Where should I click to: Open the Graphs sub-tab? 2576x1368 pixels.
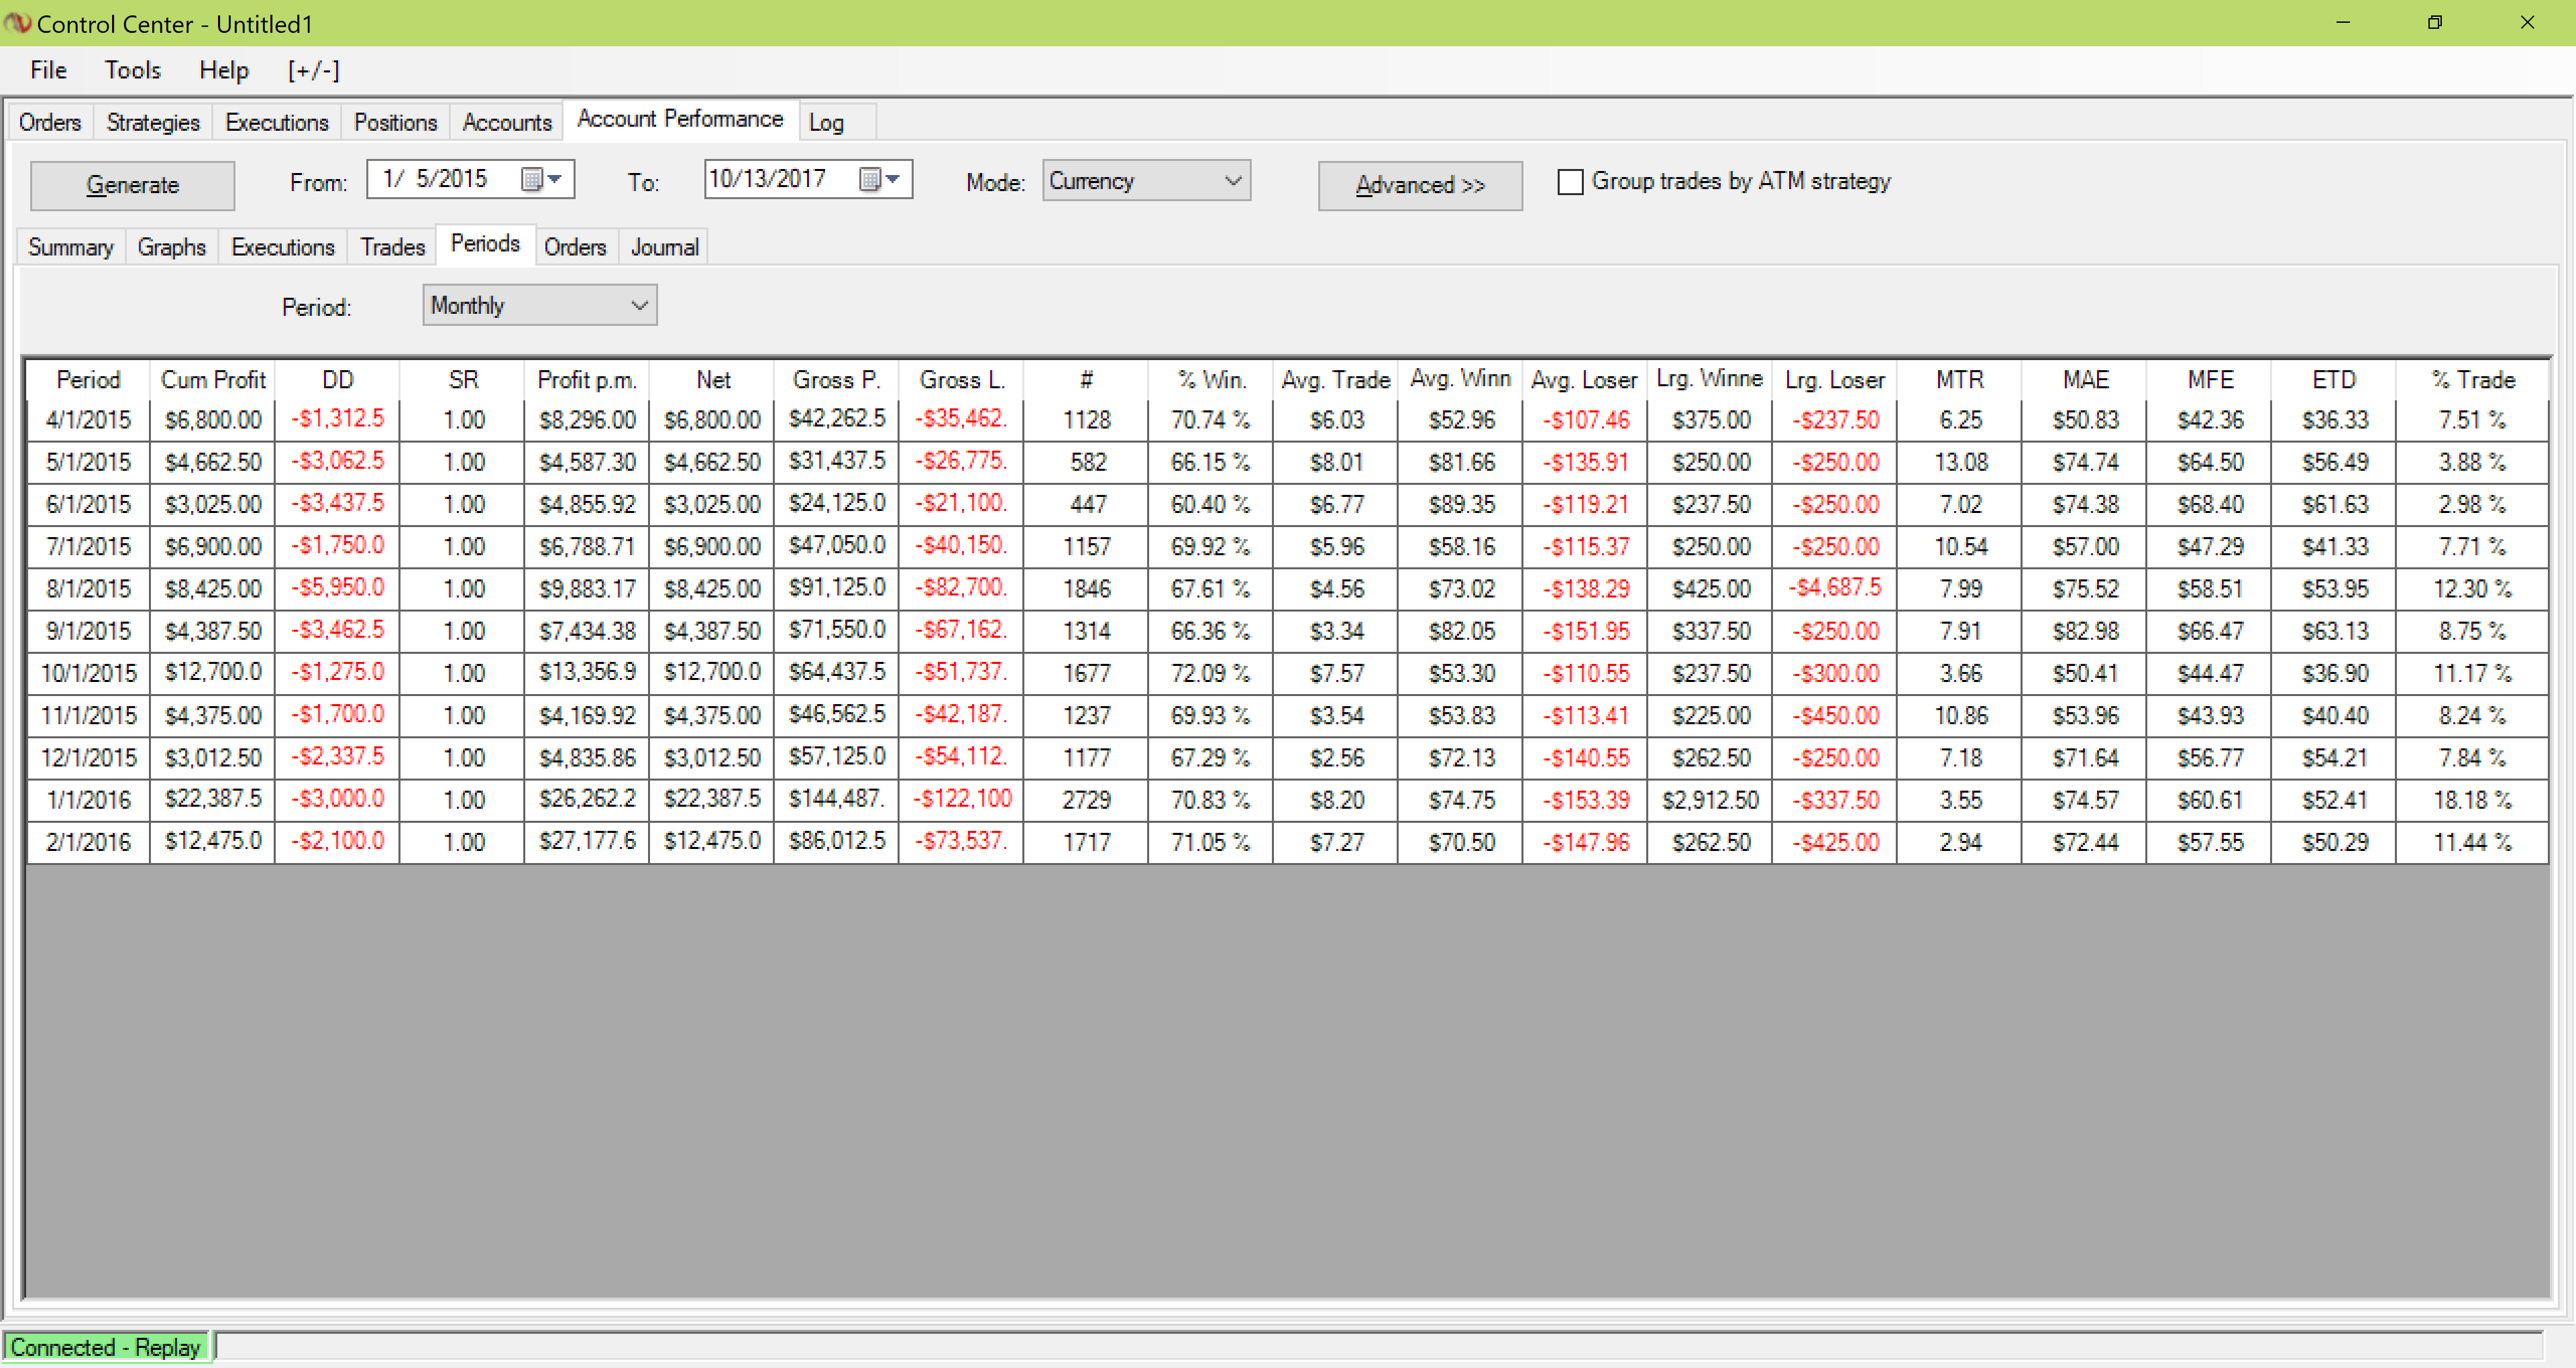coord(172,247)
